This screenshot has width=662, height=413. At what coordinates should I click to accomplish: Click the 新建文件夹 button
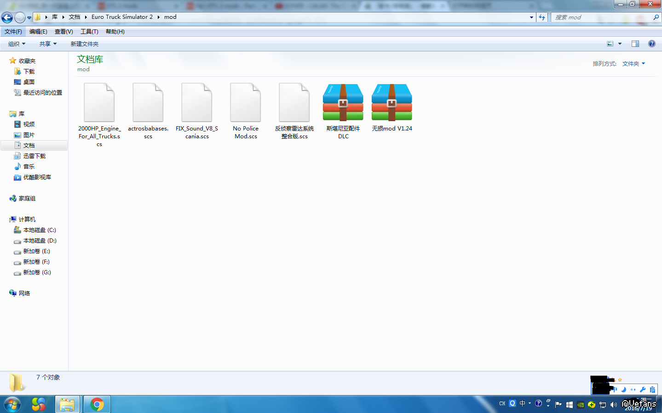click(85, 44)
